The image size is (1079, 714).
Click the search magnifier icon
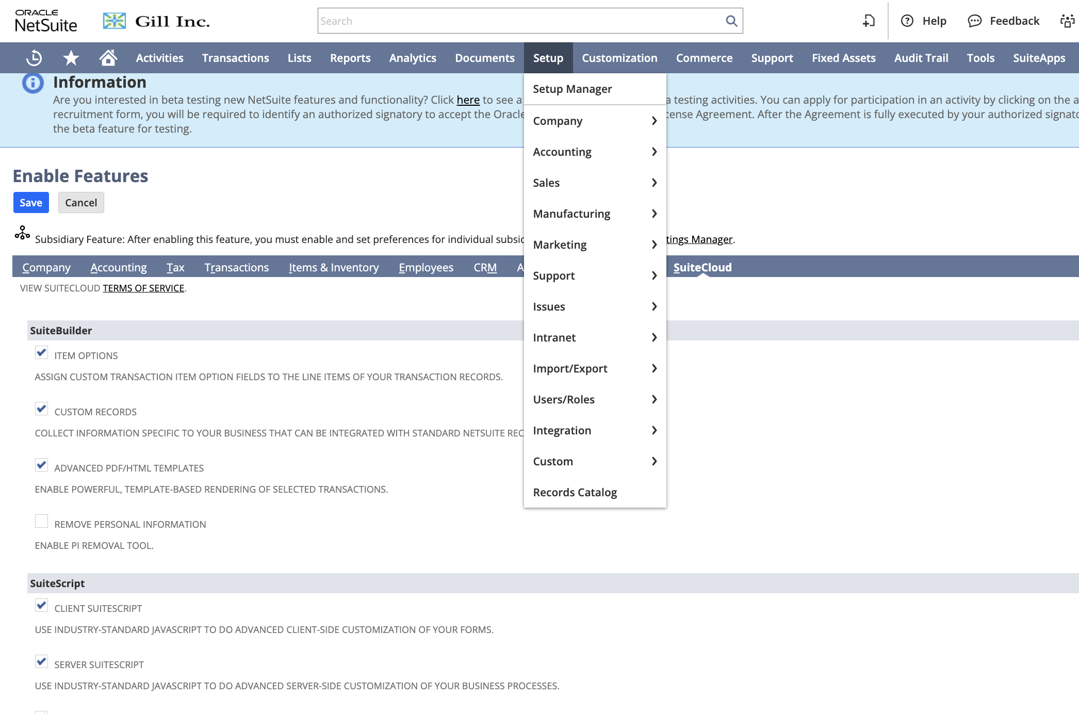pyautogui.click(x=731, y=21)
